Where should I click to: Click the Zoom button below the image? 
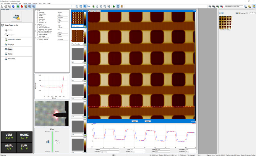tap(135, 121)
